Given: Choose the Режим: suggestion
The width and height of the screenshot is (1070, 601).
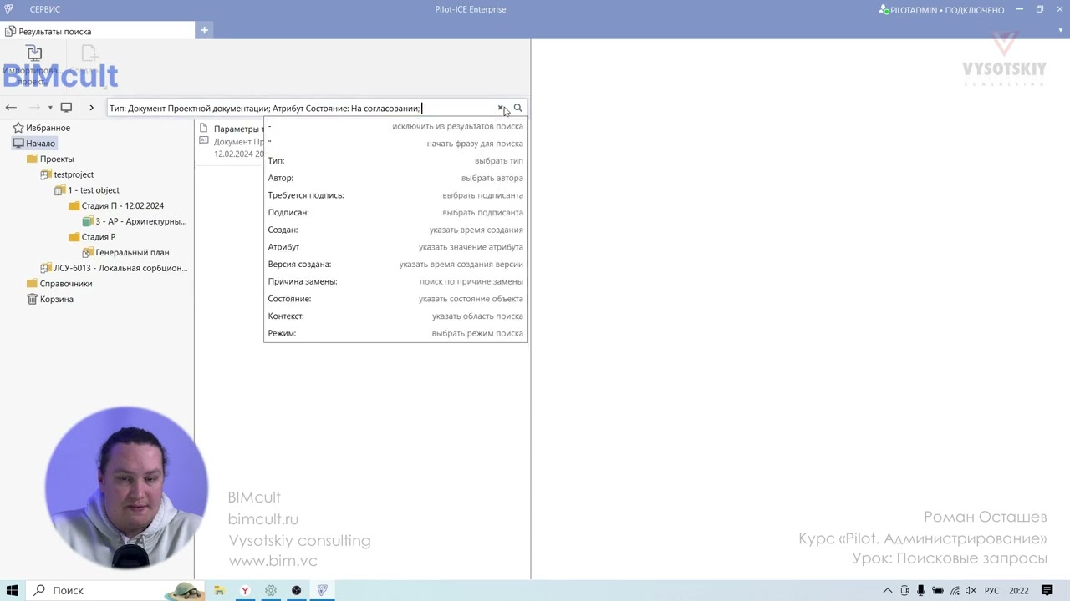Looking at the screenshot, I should click(395, 333).
